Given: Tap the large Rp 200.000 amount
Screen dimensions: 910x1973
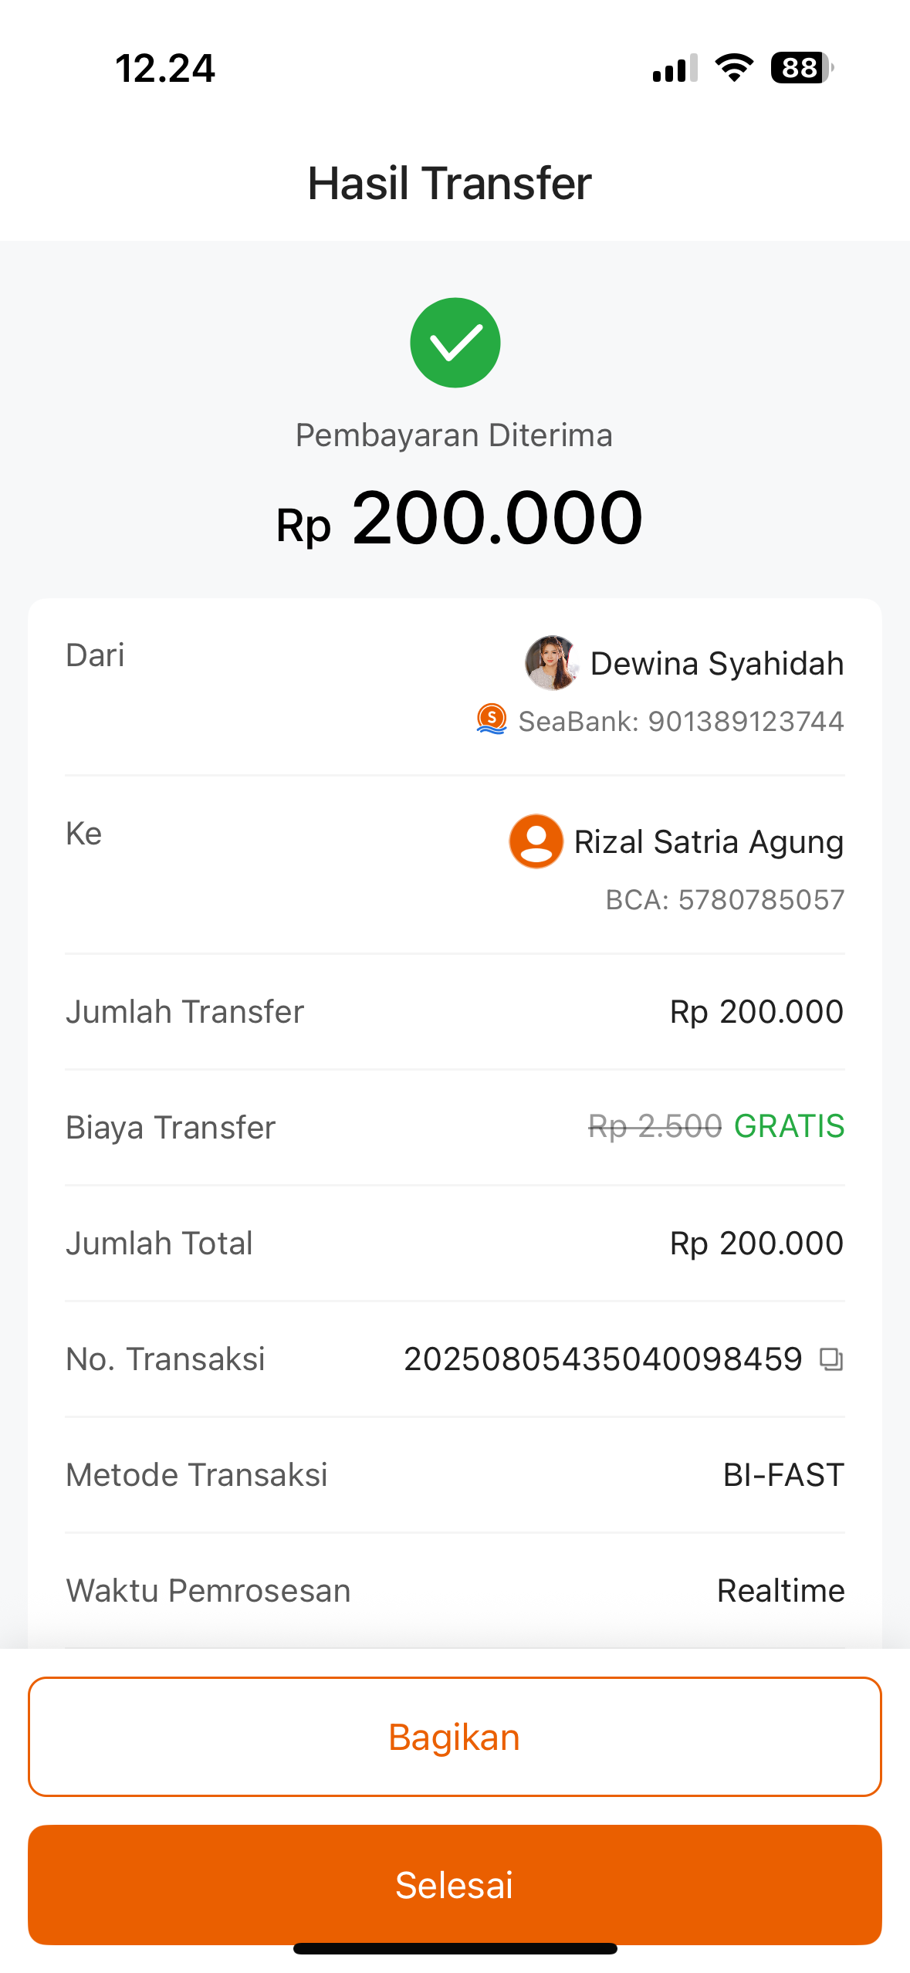Looking at the screenshot, I should (459, 518).
